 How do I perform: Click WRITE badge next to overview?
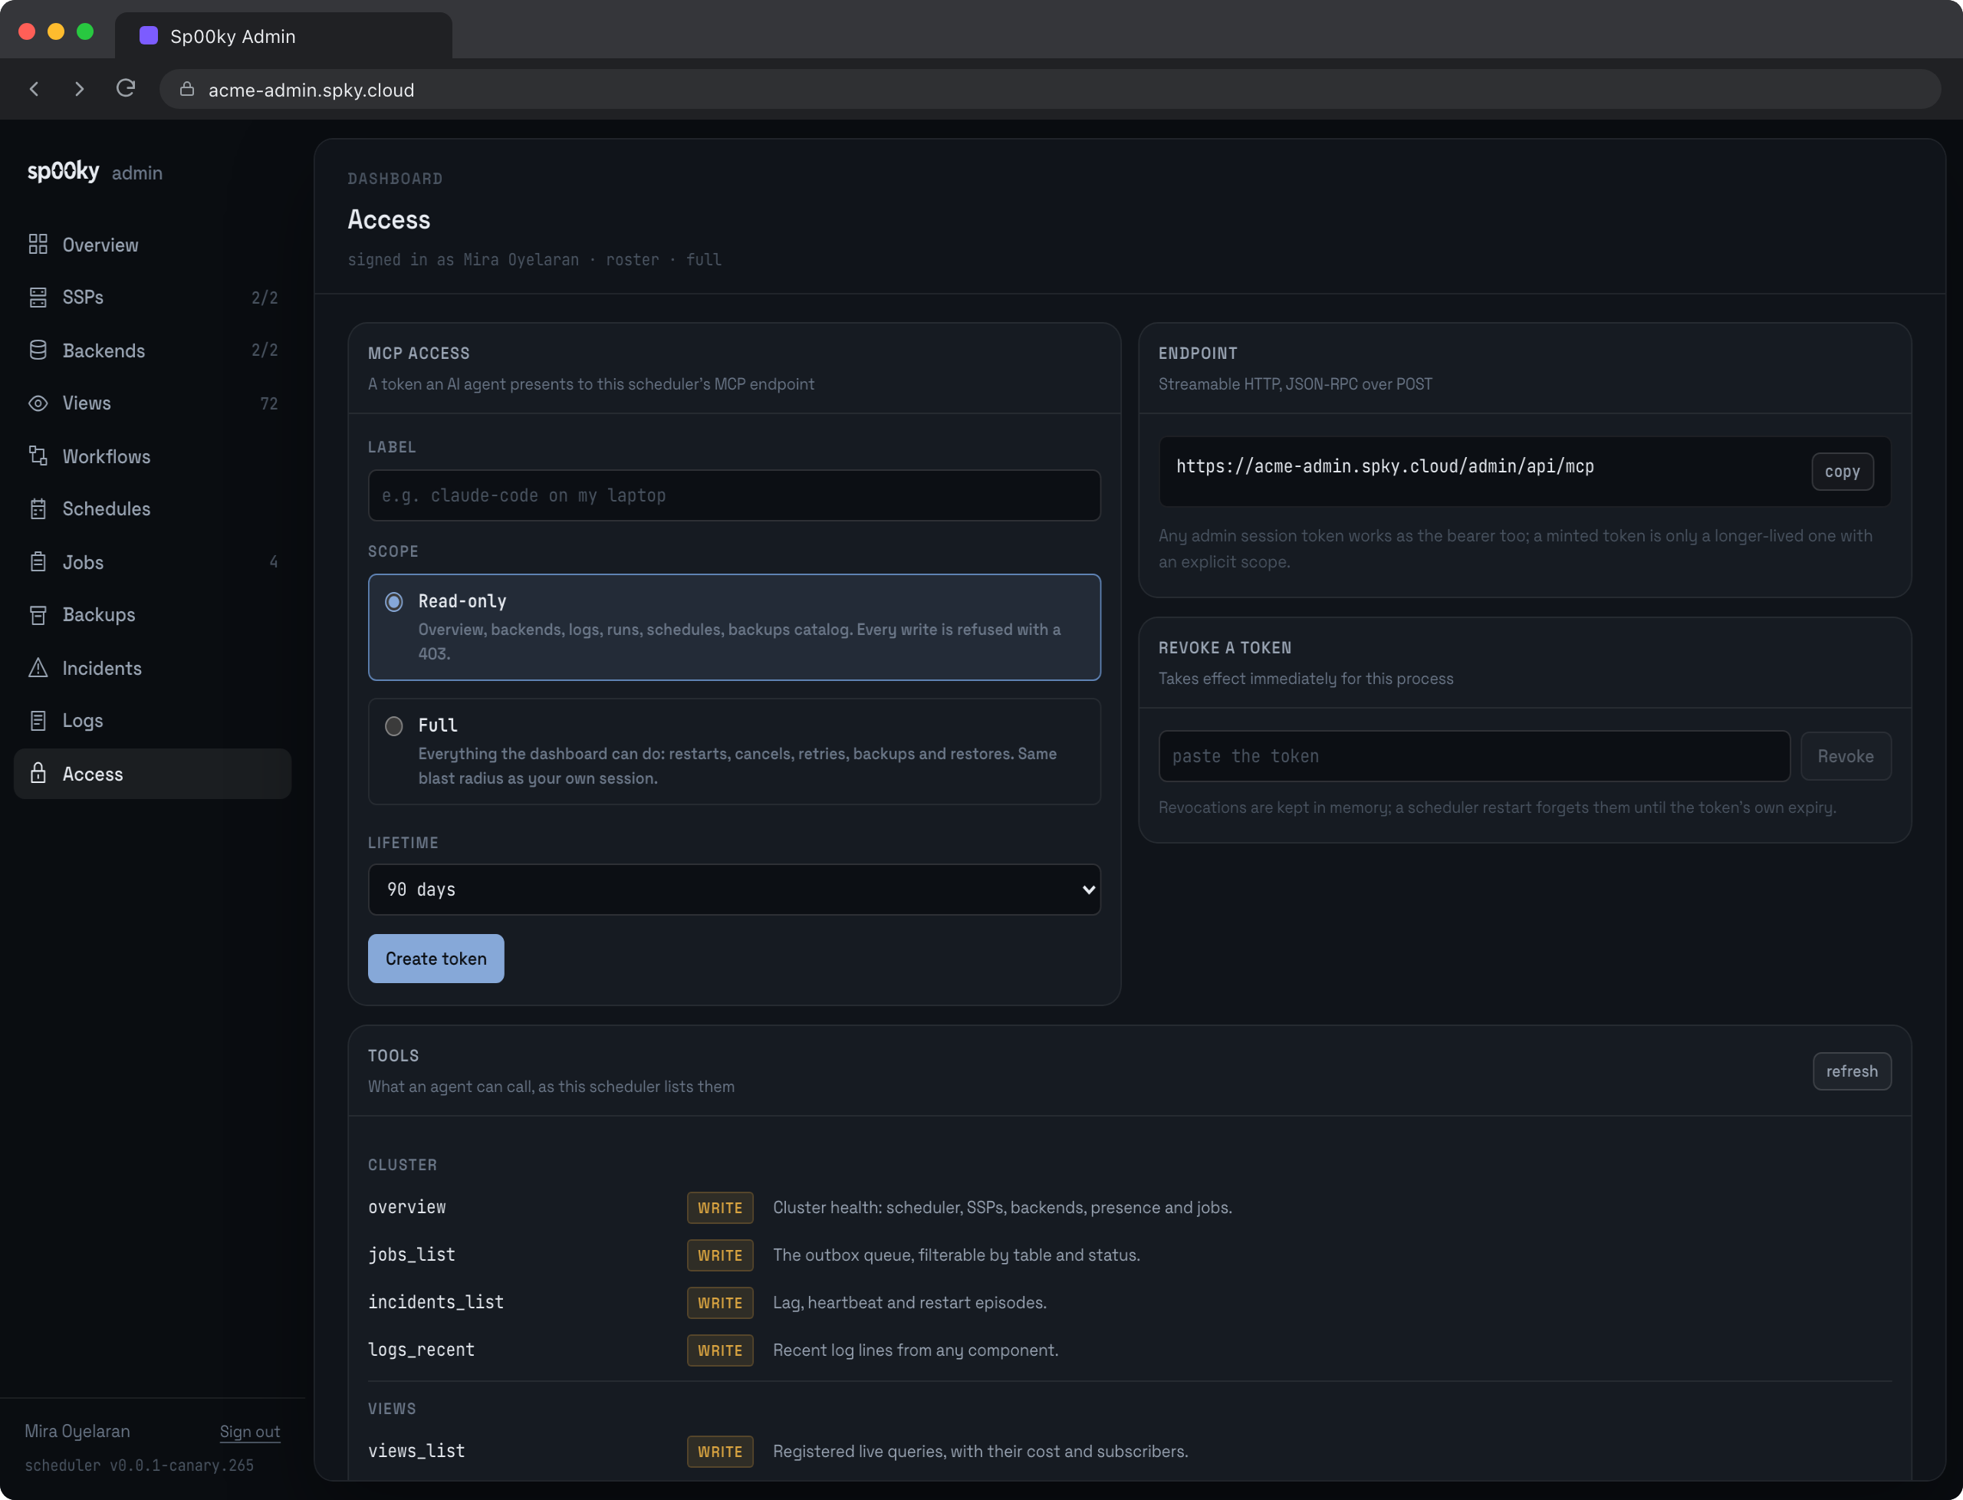coord(719,1208)
